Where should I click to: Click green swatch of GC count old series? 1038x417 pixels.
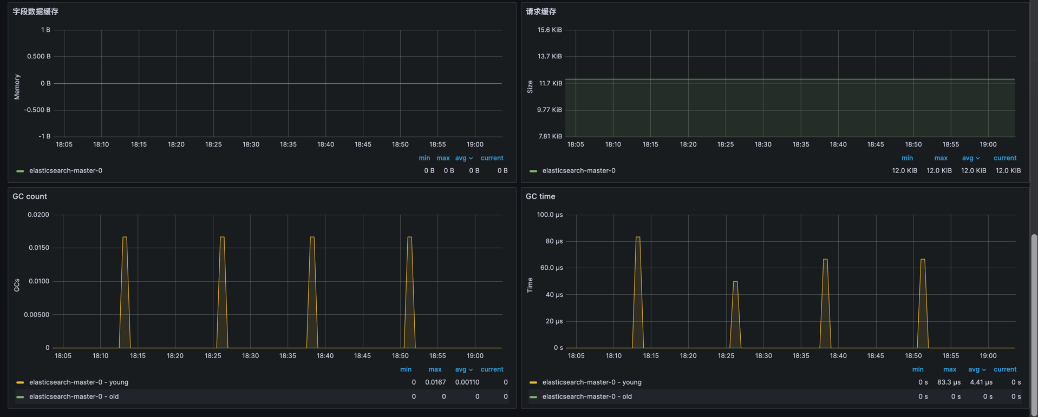pos(20,397)
